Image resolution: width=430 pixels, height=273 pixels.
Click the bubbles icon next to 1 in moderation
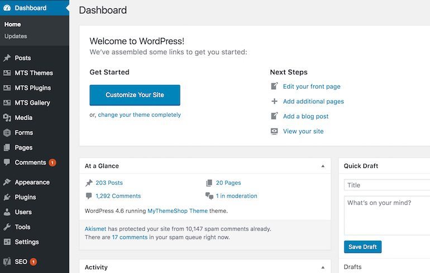click(209, 196)
